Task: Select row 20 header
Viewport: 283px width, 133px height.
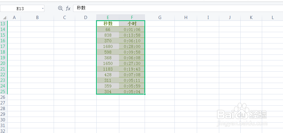Action: (4, 63)
